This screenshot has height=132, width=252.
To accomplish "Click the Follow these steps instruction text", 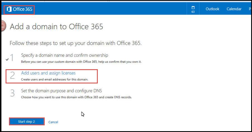I will pos(75,43).
